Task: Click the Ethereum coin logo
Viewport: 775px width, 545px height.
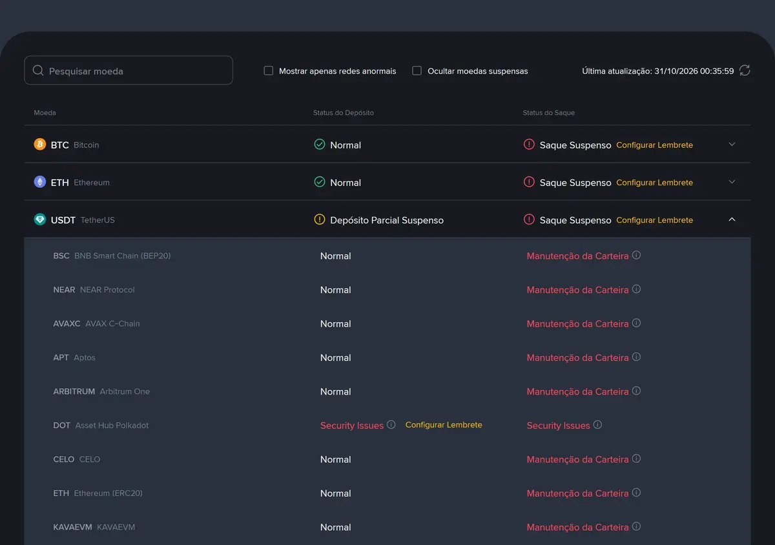Action: [x=40, y=182]
